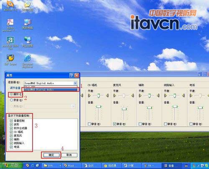This screenshot has height=169, width=209.
Task: Adjust the 麦克风 volume slider
Action: [124, 109]
